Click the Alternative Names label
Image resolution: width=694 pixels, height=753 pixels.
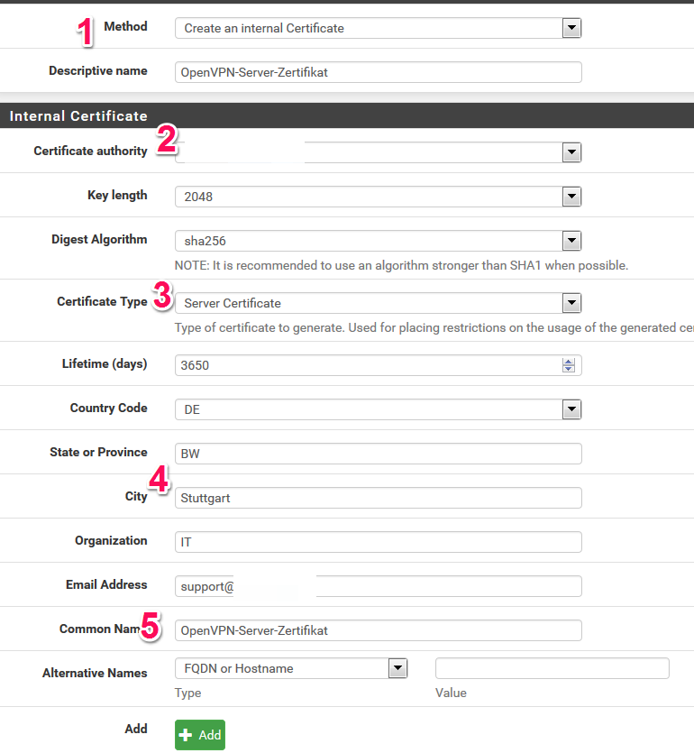95,674
